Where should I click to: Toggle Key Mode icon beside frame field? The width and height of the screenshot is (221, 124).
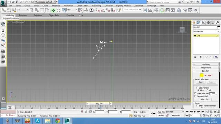click(187, 115)
